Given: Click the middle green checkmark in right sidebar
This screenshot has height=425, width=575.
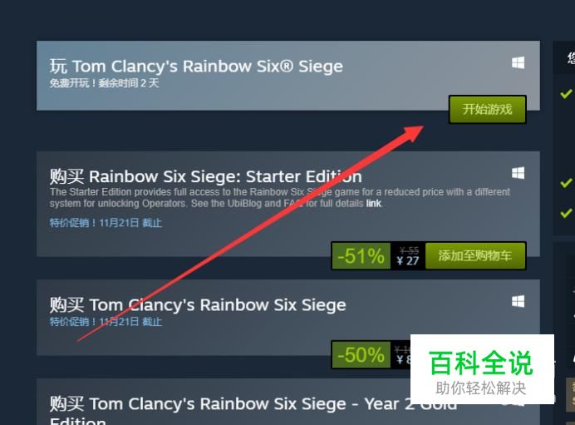Looking at the screenshot, I should click(566, 182).
